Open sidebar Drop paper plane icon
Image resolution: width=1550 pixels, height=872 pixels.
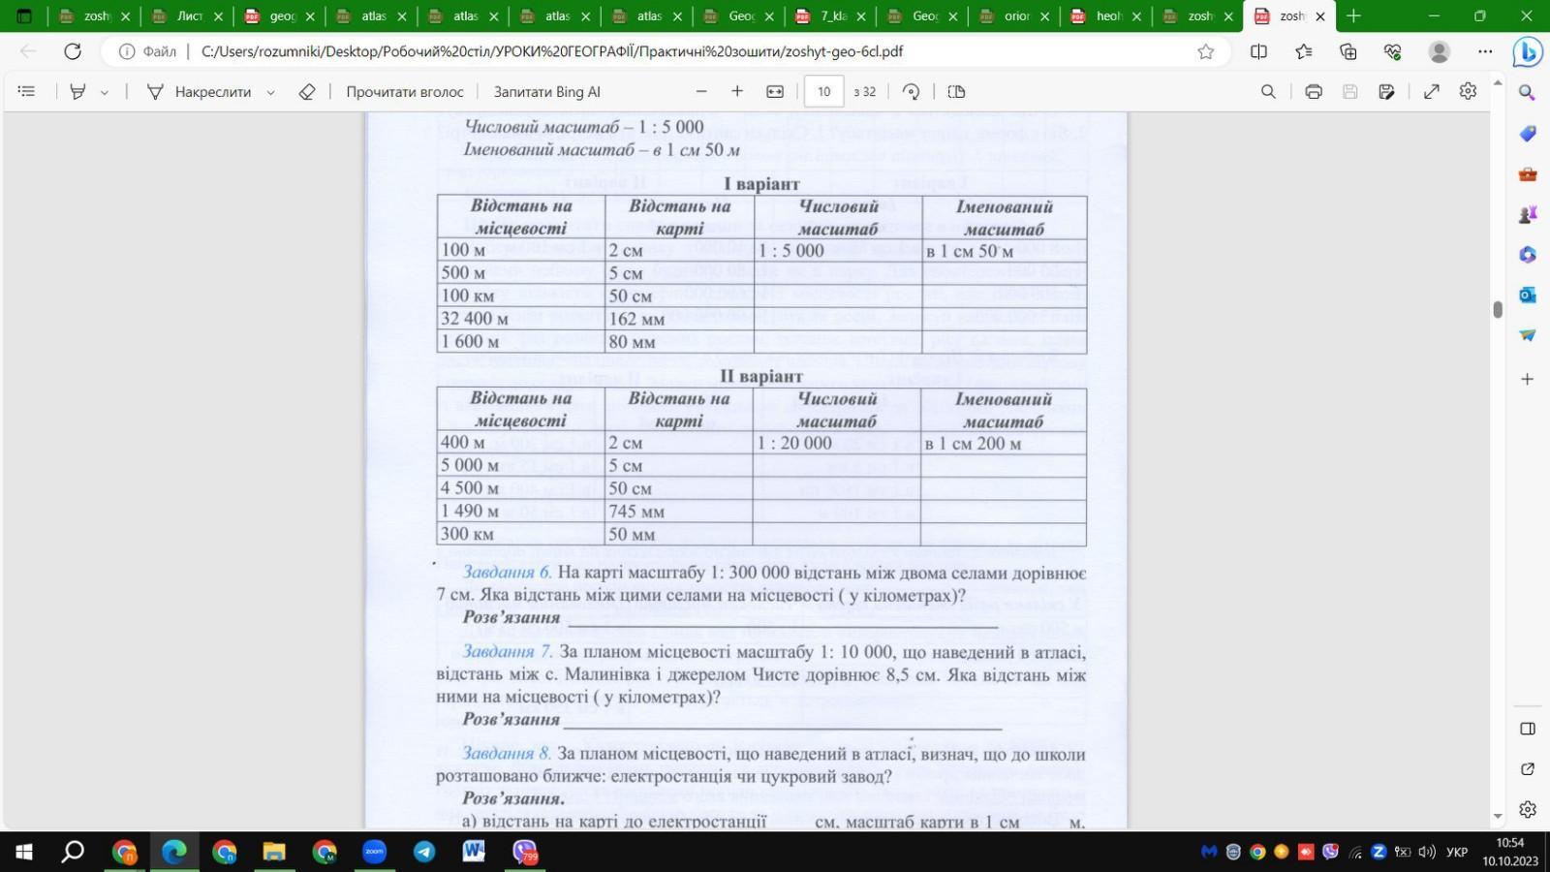coord(1528,335)
